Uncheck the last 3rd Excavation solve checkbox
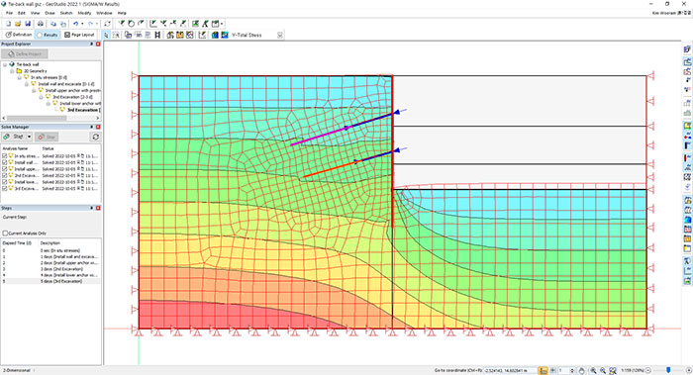The image size is (693, 375). (x=5, y=189)
